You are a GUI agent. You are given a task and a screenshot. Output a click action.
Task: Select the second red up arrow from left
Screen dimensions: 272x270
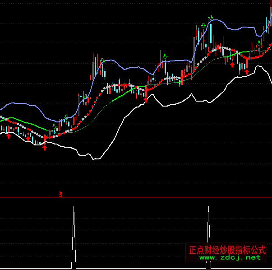click(x=28, y=139)
